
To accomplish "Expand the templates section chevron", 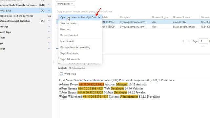I will 49,37.
